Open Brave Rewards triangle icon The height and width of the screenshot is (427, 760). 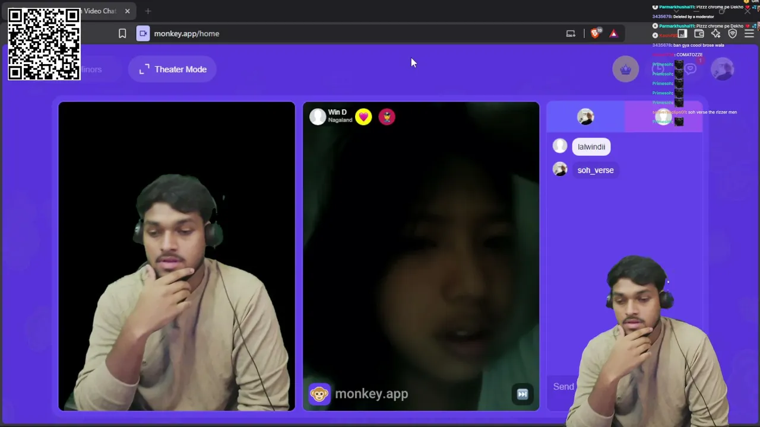click(613, 34)
